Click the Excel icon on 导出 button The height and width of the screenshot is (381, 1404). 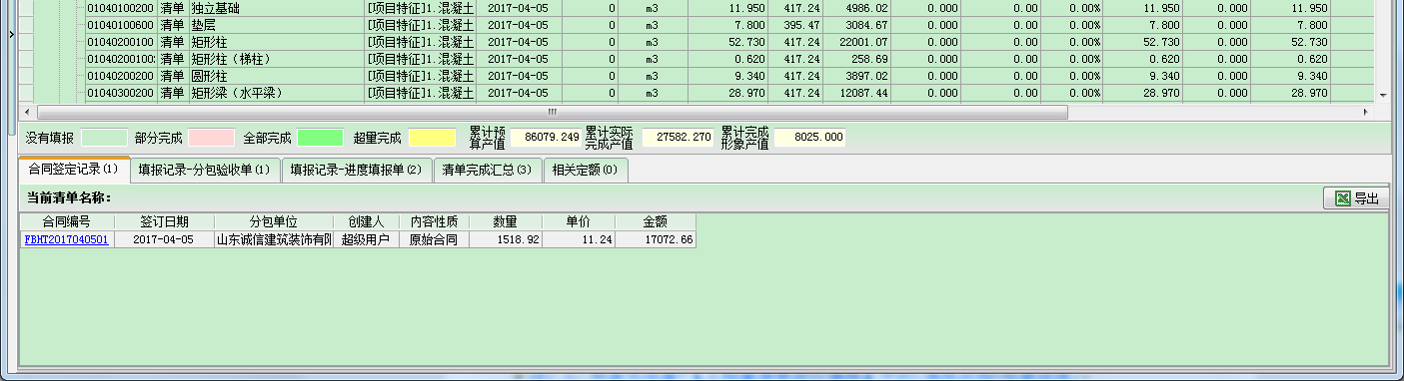click(1343, 198)
